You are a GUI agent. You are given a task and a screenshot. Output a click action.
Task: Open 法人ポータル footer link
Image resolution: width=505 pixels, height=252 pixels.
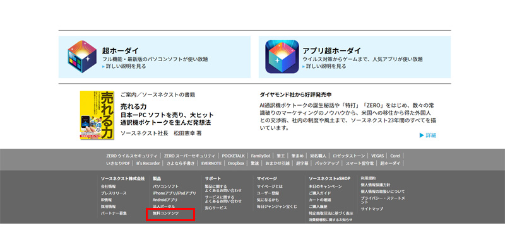click(x=164, y=207)
